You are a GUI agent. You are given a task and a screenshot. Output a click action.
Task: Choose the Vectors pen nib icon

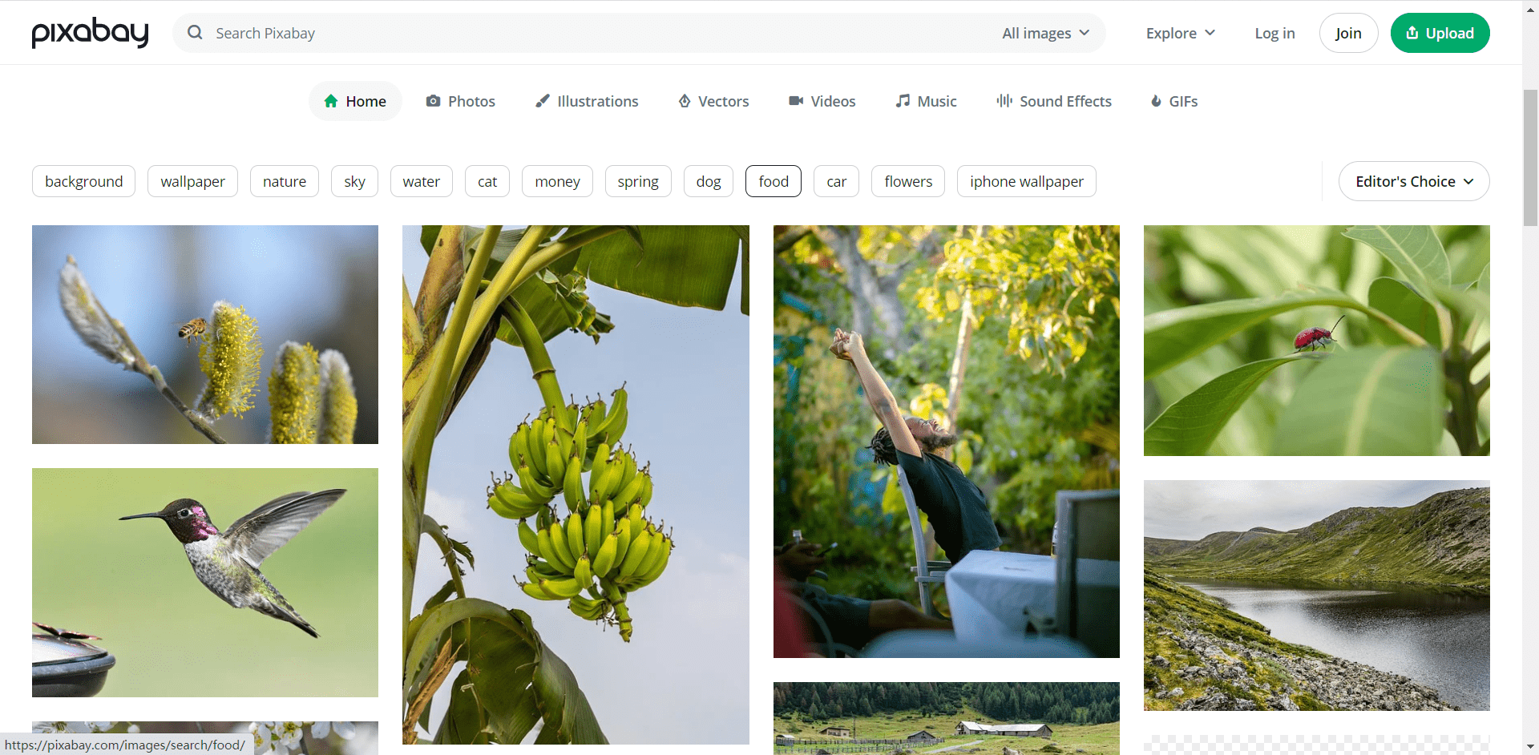[685, 101]
